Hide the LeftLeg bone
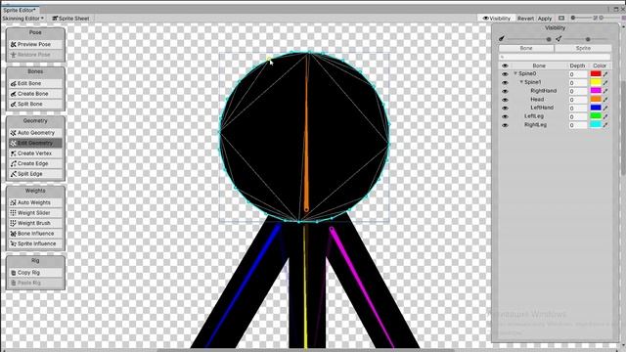The width and height of the screenshot is (626, 352). click(x=505, y=116)
